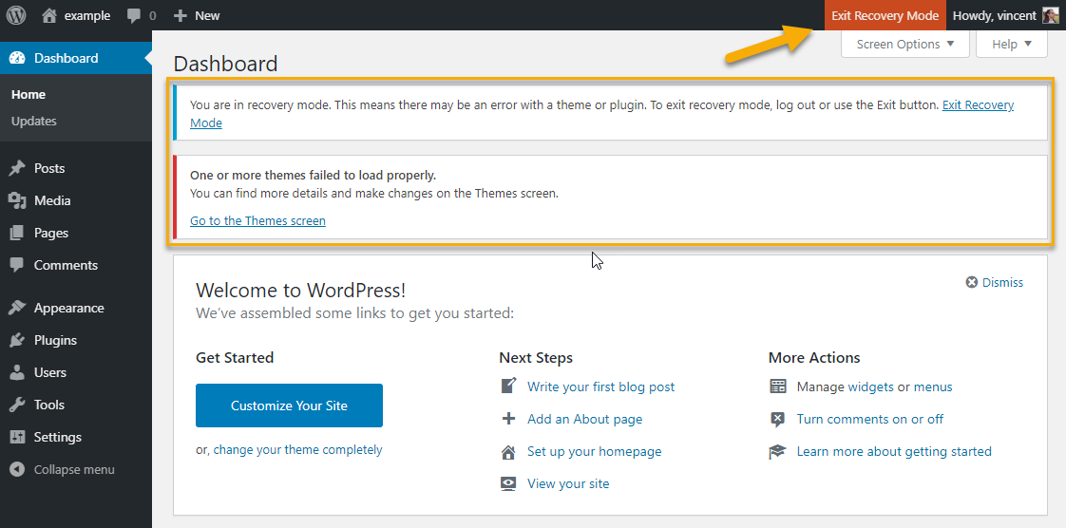This screenshot has height=528, width=1066.
Task: Open the Settings menu label
Action: (x=58, y=437)
